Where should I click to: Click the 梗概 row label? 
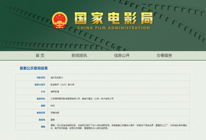tap(43, 127)
